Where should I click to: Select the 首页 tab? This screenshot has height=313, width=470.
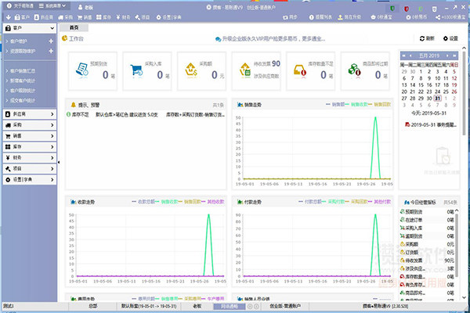pos(74,27)
